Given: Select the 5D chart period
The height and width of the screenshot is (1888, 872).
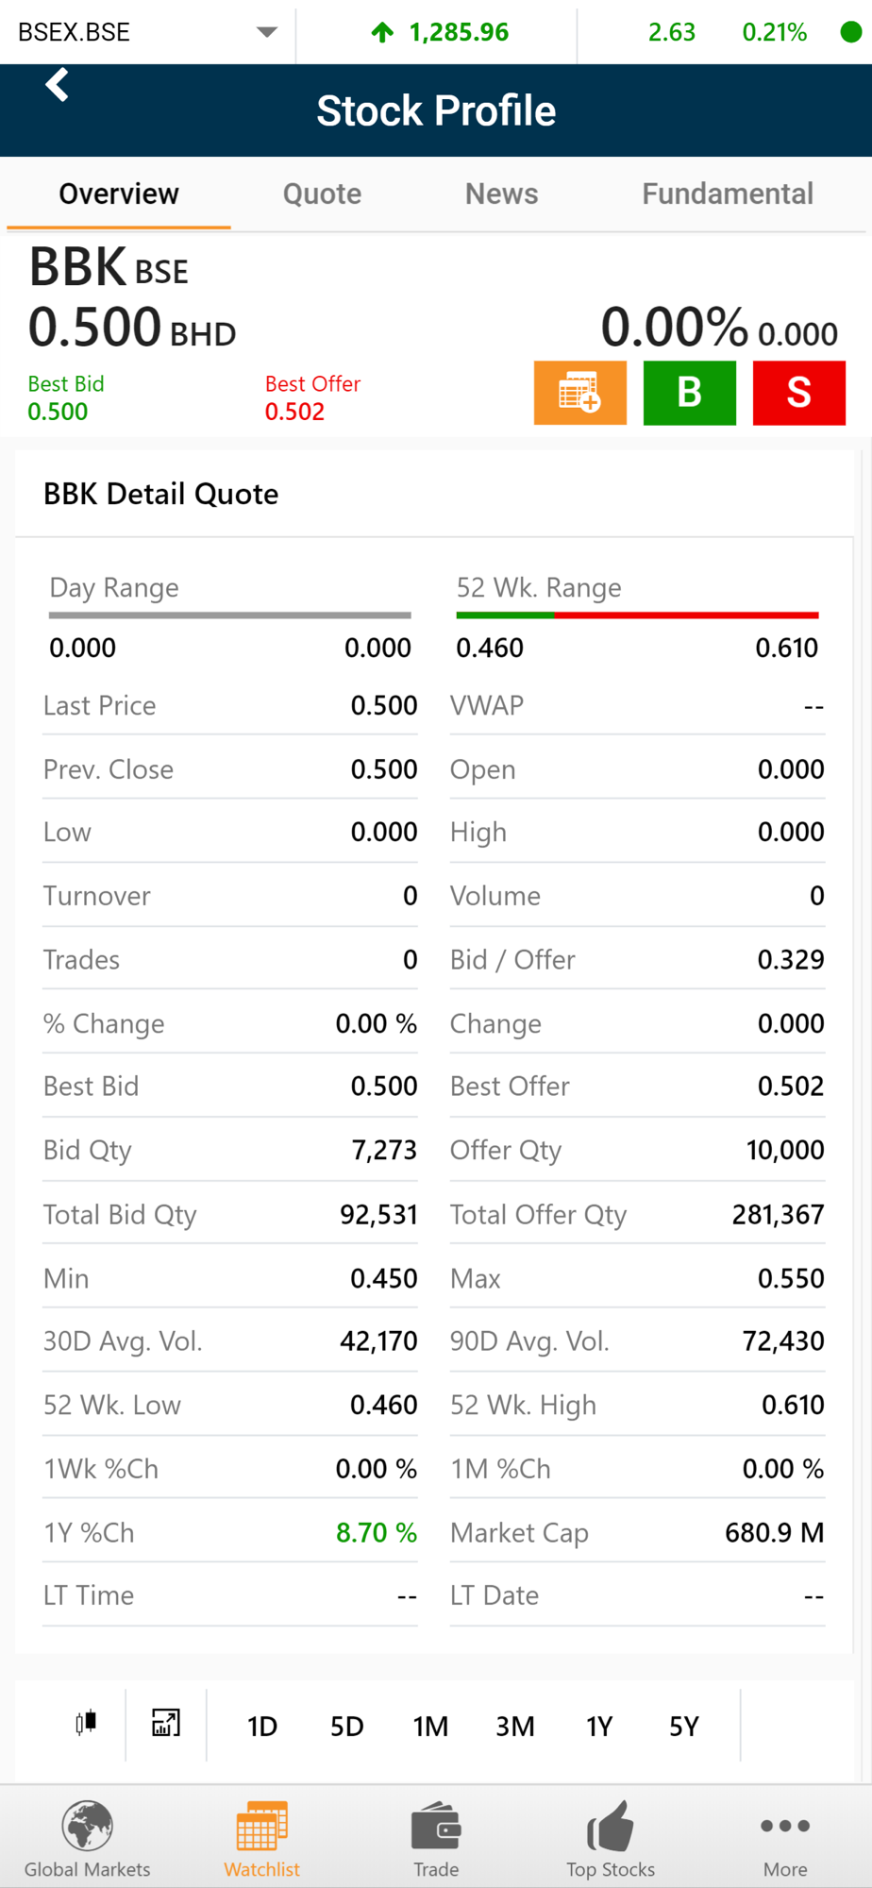Looking at the screenshot, I should 346,1727.
